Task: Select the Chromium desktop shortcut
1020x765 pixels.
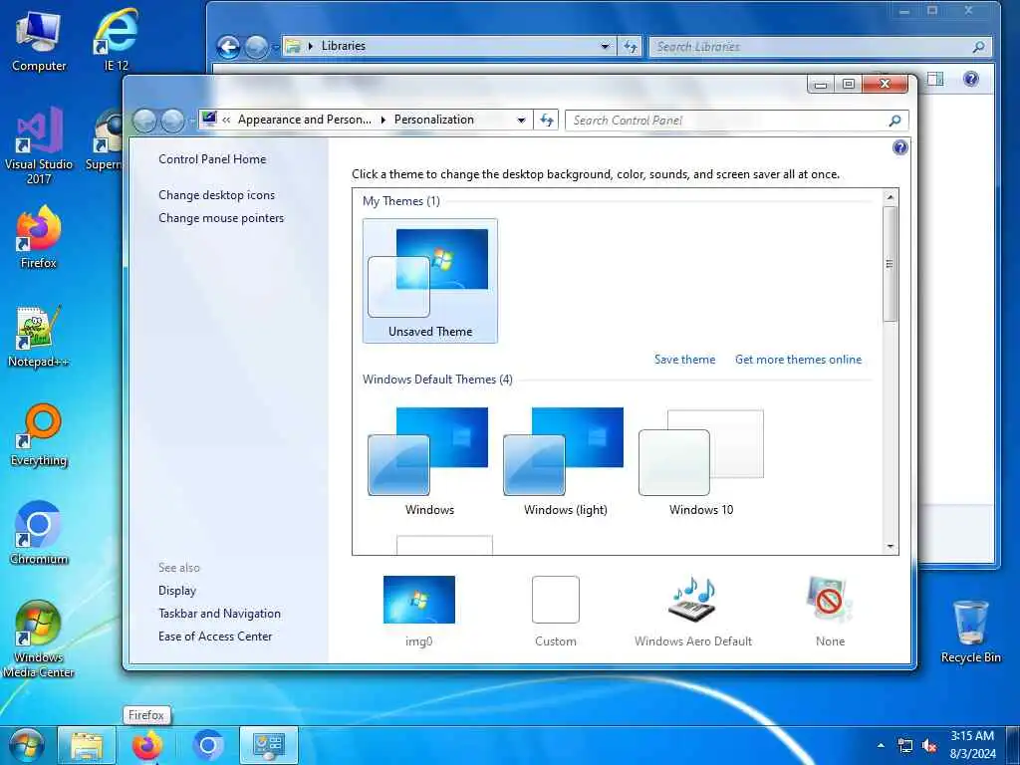Action: (39, 534)
